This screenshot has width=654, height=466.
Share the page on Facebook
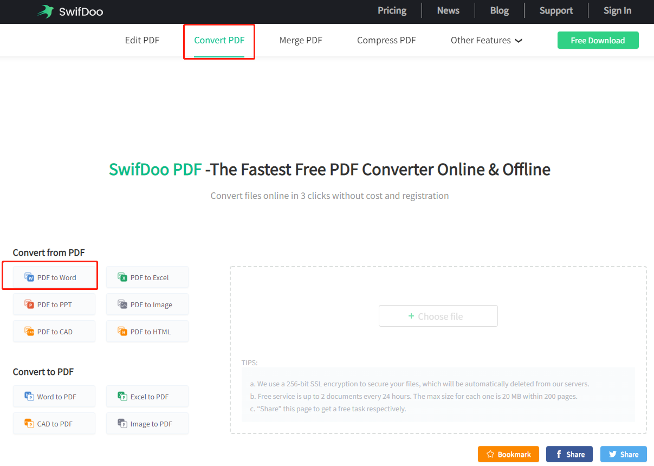pos(569,454)
